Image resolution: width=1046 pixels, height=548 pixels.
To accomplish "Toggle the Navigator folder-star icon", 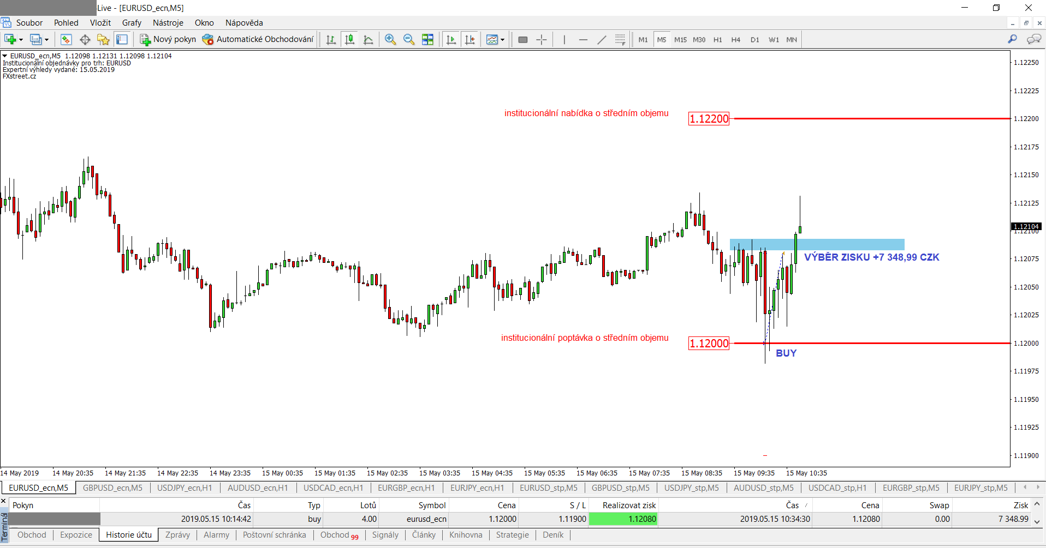I will [x=103, y=39].
